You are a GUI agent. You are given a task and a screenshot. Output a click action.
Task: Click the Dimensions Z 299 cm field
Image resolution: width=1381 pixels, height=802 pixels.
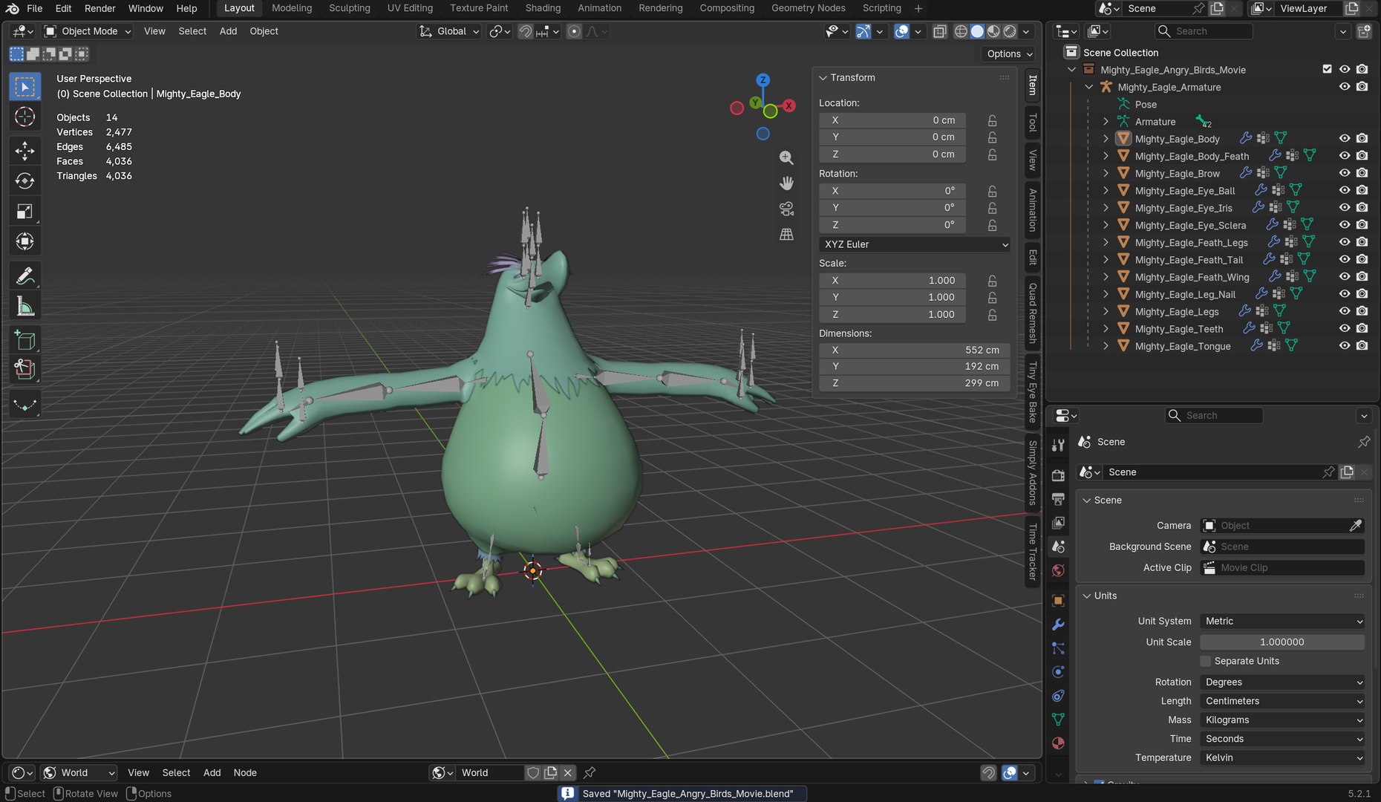coord(914,383)
